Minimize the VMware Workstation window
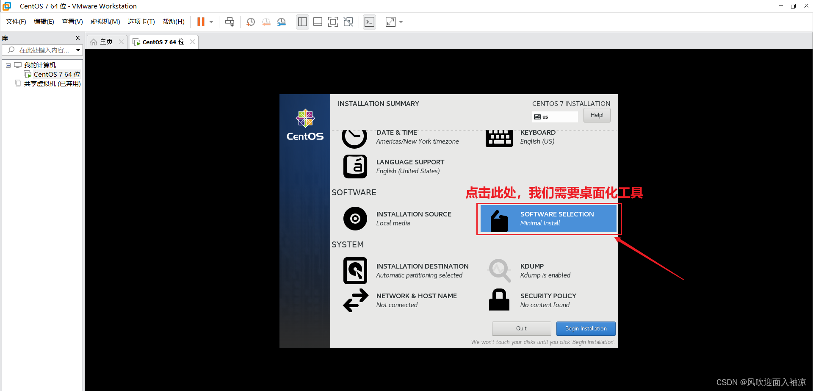 tap(781, 6)
